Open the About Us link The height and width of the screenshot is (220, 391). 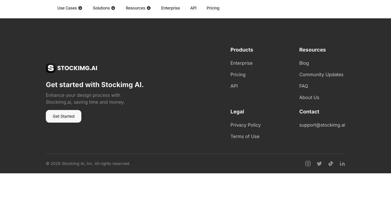(x=309, y=97)
